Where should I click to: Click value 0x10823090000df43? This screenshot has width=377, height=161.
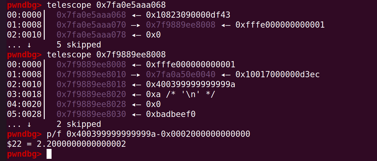pyautogui.click(x=188, y=15)
